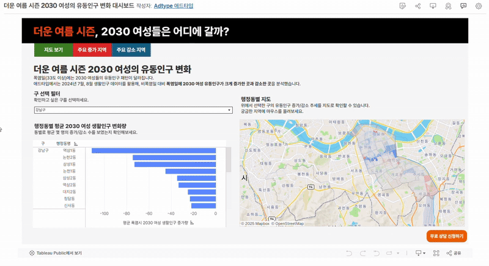489x266 pixels.
Task: Open the settings gear icon in top header
Action: point(479,6)
